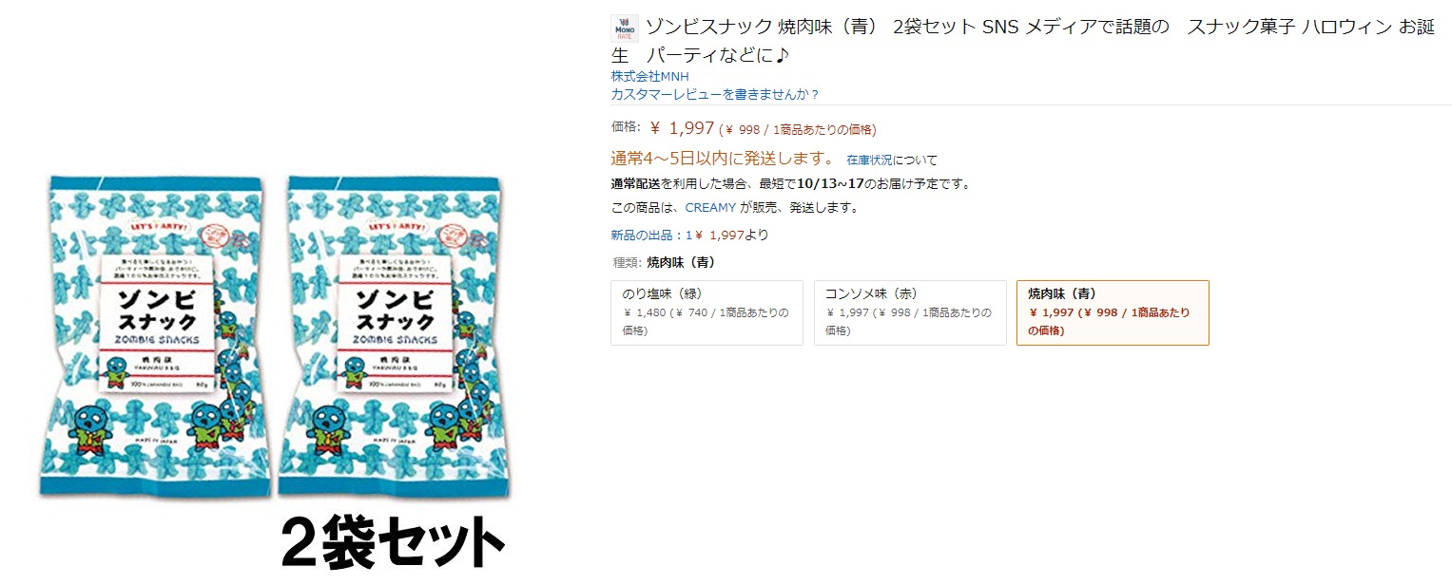
Task: Open the 在庫状況 stock status link
Action: (x=870, y=160)
